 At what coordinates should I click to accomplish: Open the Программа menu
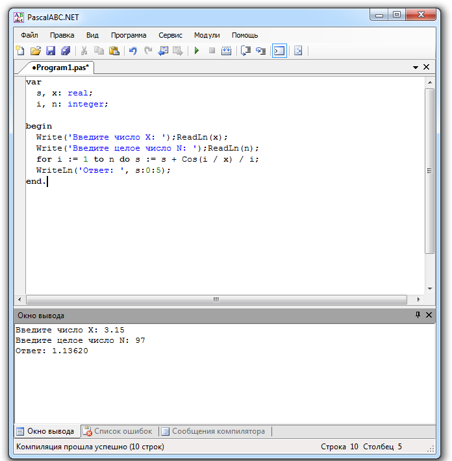[x=129, y=35]
